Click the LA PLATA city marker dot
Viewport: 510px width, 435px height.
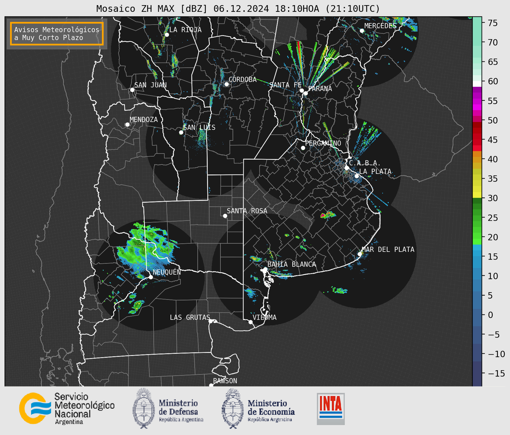pos(357,176)
